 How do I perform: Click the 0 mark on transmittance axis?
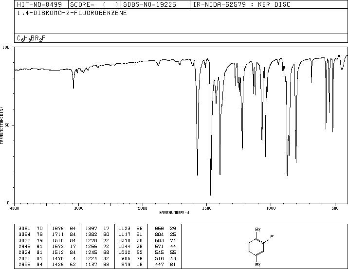click(x=8, y=203)
